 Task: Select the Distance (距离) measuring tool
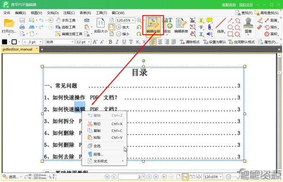pos(271,20)
